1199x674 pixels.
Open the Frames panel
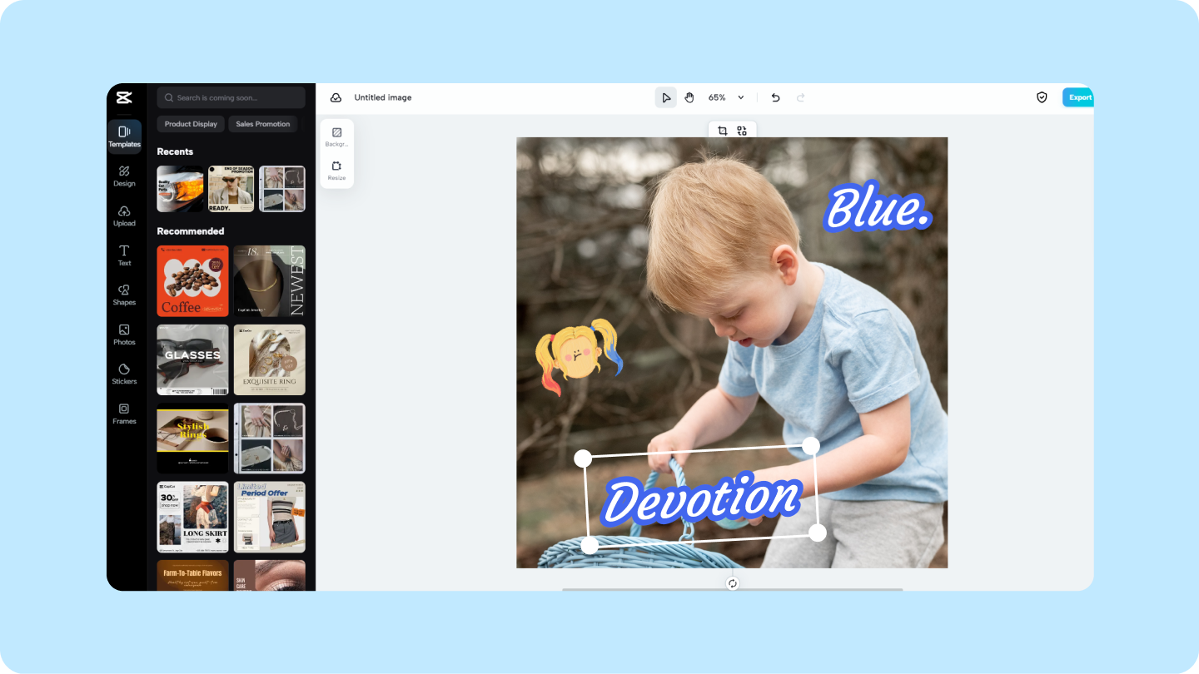click(124, 414)
